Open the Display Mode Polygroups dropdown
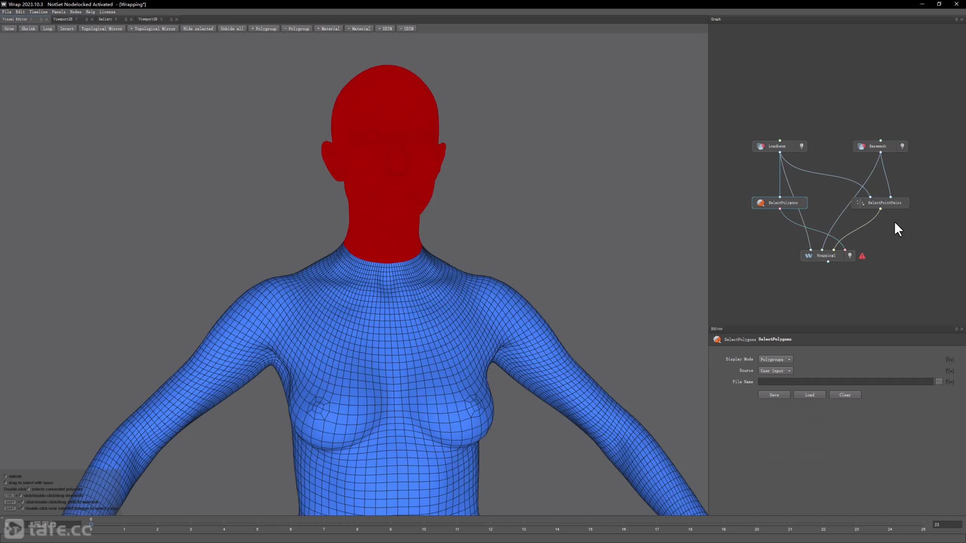This screenshot has width=966, height=543. [775, 359]
